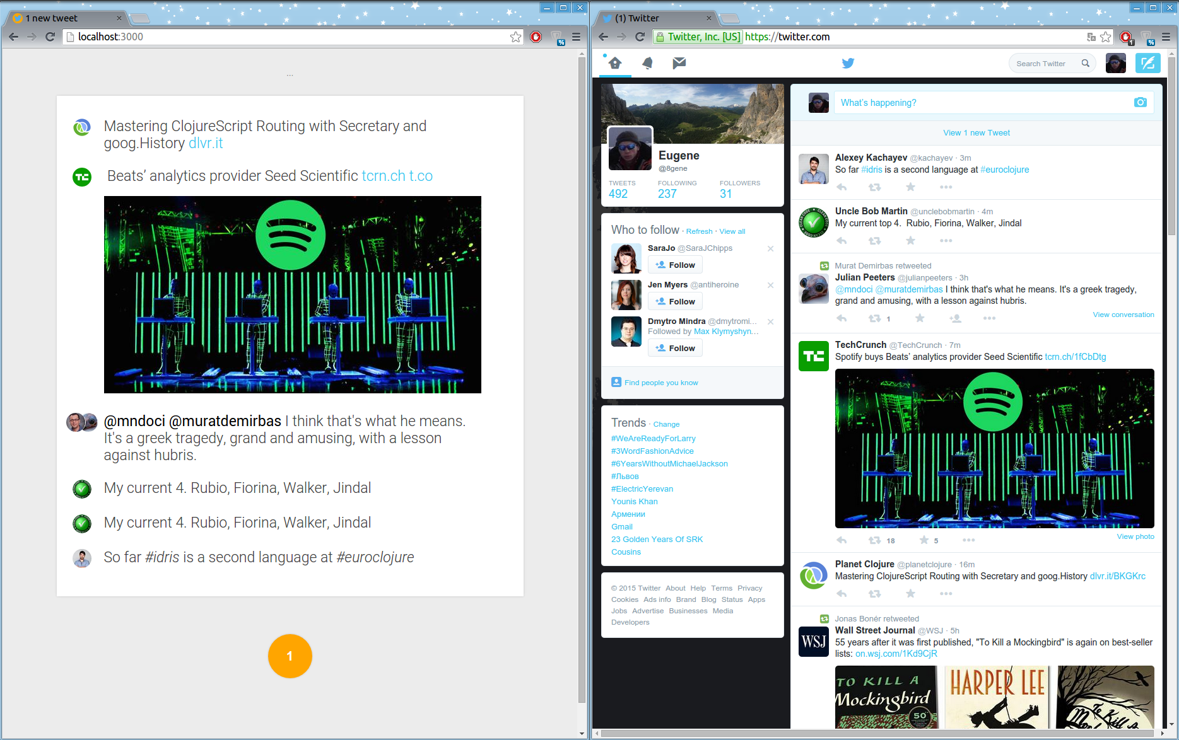Bookmark localhost page with star icon
1179x740 pixels.
click(515, 37)
